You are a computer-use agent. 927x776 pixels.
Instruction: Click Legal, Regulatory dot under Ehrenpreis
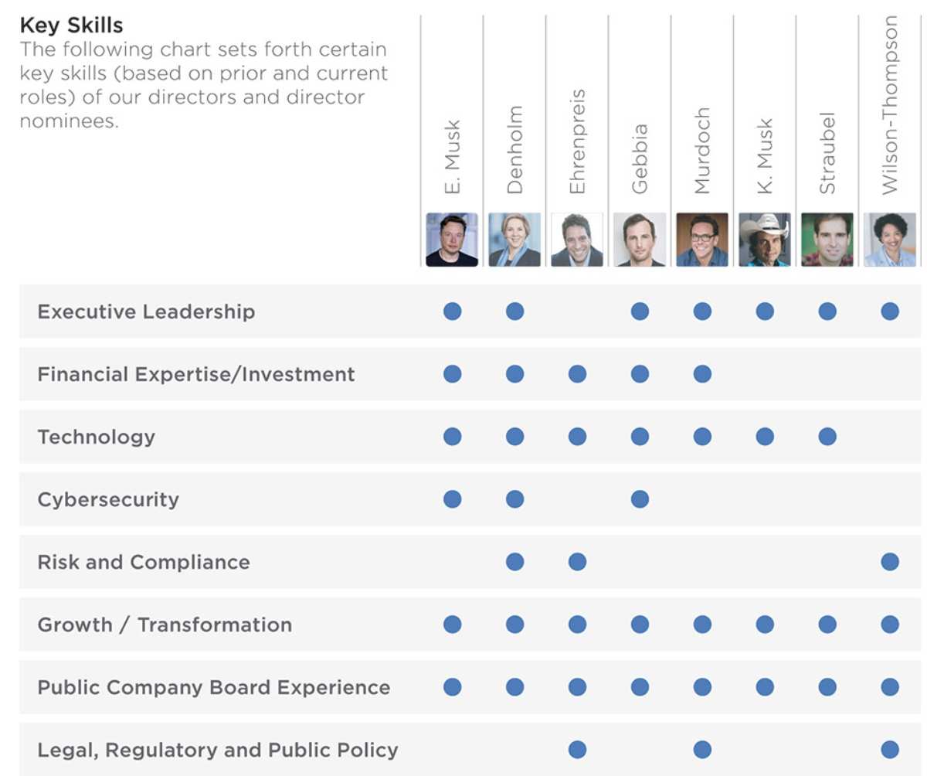coord(577,749)
